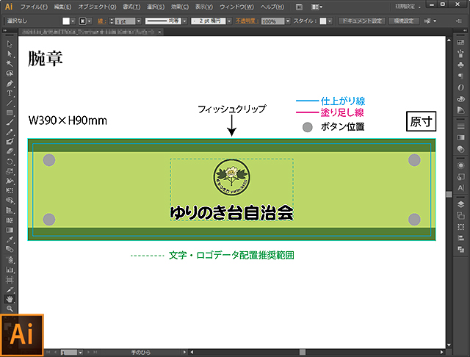Select the Rectangle tool
This screenshot has height=357, width=470.
click(x=10, y=112)
